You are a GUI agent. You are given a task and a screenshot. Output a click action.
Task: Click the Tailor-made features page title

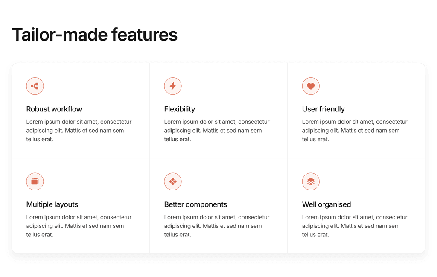95,35
